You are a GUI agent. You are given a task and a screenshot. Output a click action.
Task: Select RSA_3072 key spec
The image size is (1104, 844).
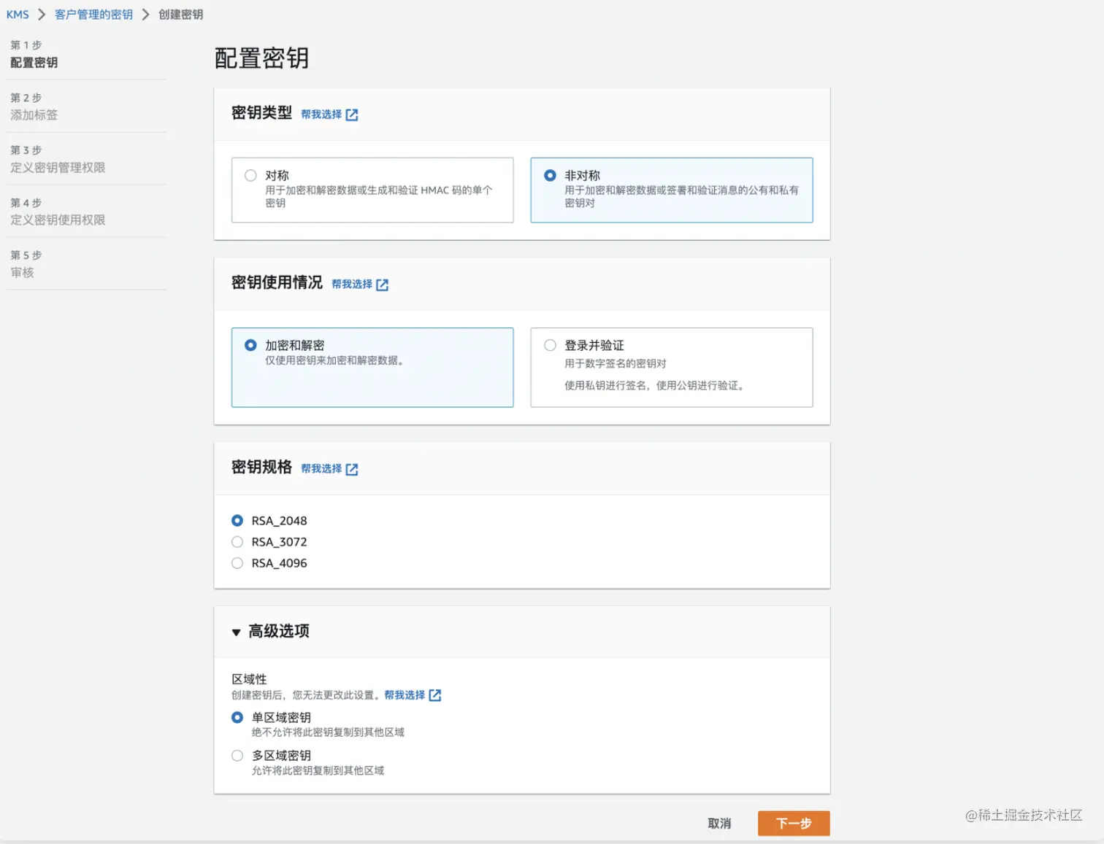[237, 542]
